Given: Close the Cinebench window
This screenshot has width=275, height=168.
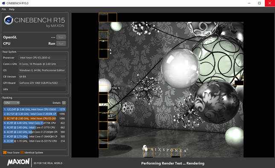Looking at the screenshot, I should point(270,3).
